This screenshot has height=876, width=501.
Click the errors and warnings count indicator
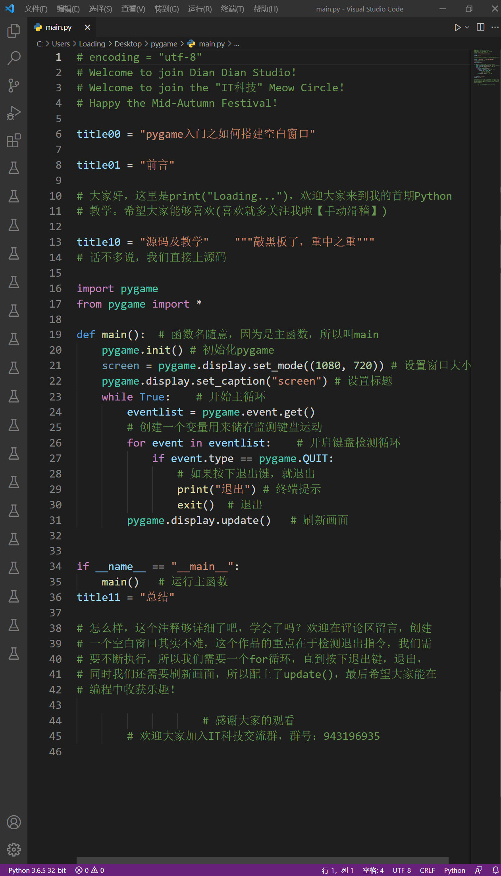click(x=90, y=870)
